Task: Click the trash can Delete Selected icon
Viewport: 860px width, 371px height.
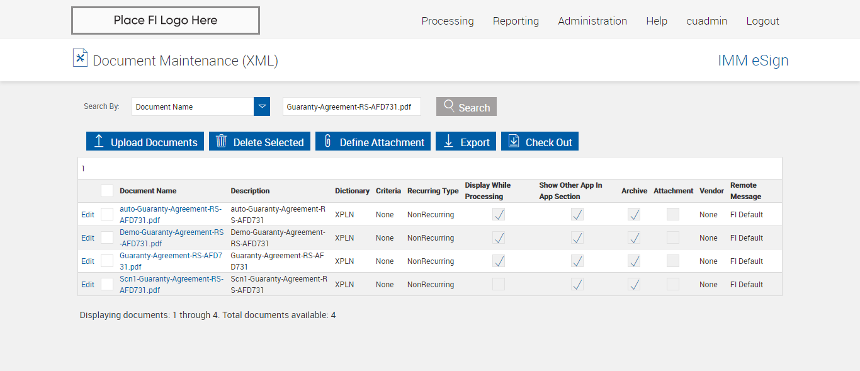Action: (221, 141)
